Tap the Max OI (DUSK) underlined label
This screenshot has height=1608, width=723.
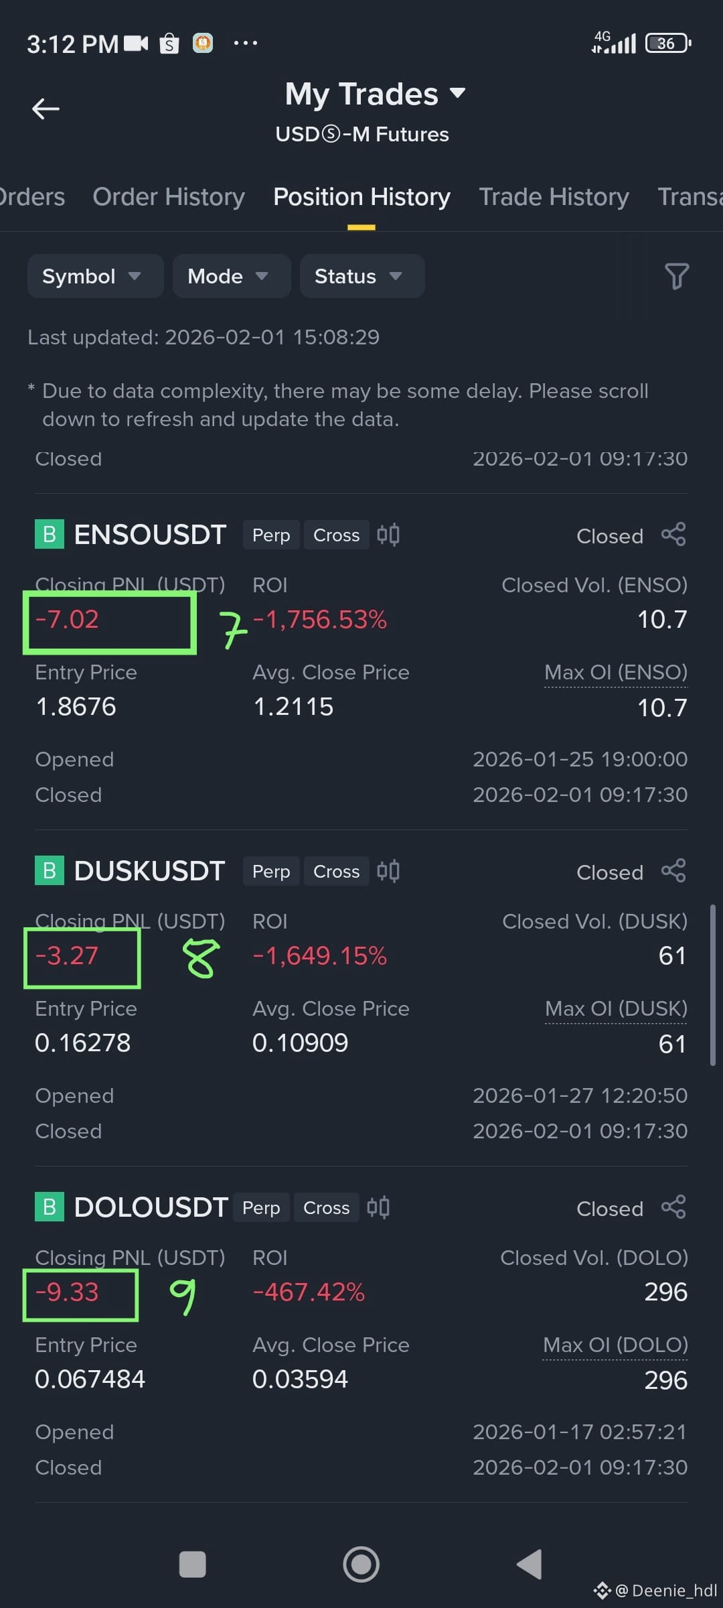coord(616,1009)
